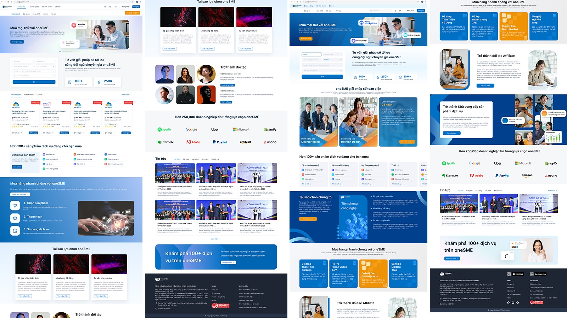
Task: Expand 'Đối tác' menu in blue-hero mockup
Action: pyautogui.click(x=329, y=11)
